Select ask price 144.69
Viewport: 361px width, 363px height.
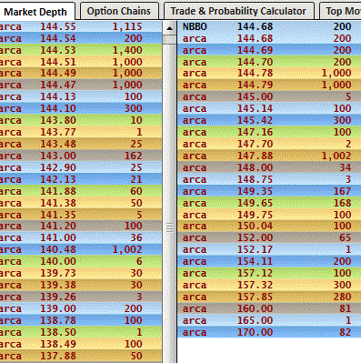point(255,50)
